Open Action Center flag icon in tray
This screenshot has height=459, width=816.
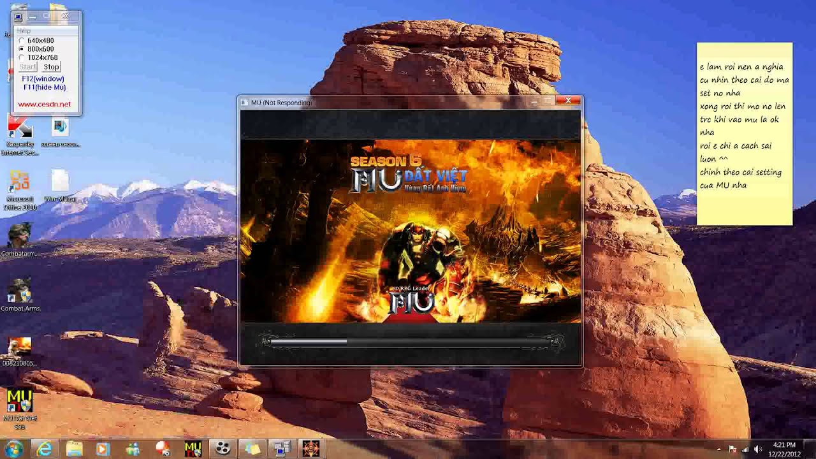pos(732,449)
